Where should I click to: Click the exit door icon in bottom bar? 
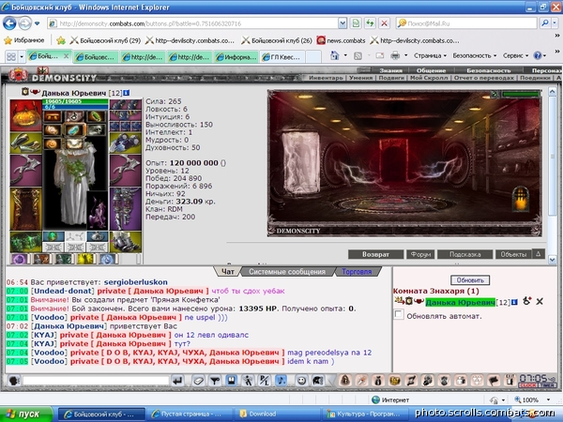point(510,381)
